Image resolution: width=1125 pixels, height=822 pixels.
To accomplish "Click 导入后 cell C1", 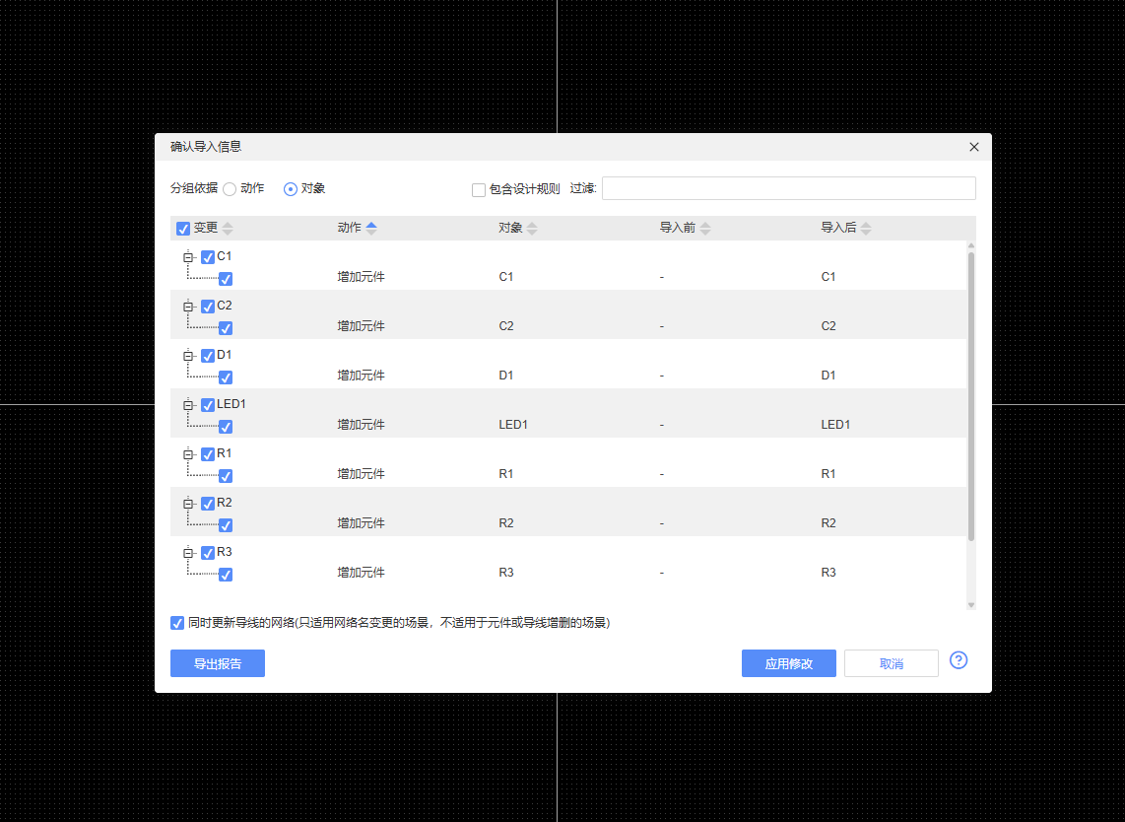I will click(x=827, y=276).
